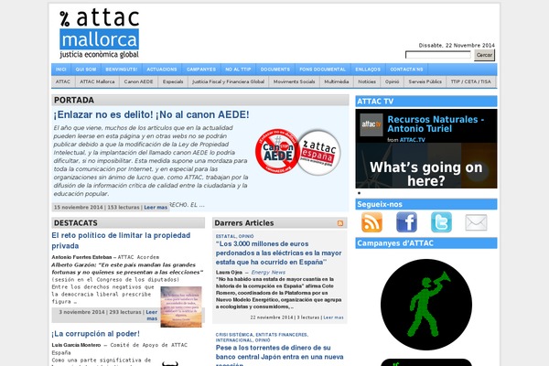Click the Energy News source link
549x366 pixels.
268,272
